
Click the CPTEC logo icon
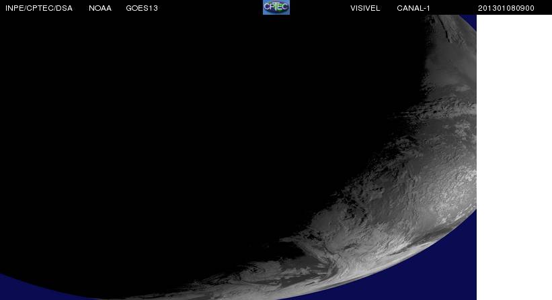[276, 7]
